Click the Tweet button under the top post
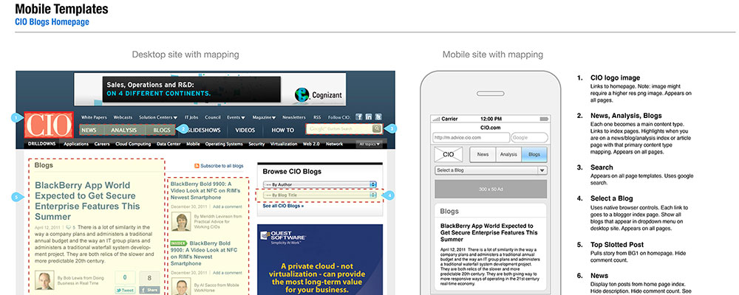Screen dimensions: 739x295 coord(125,291)
